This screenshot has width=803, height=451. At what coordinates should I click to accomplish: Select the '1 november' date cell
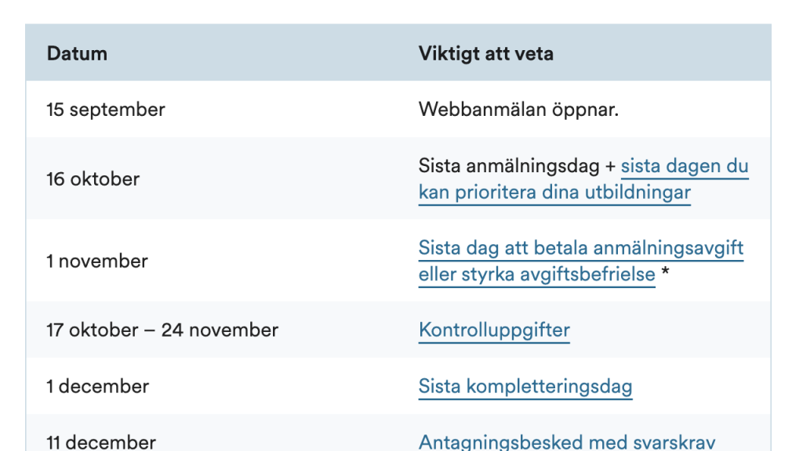pyautogui.click(x=97, y=262)
